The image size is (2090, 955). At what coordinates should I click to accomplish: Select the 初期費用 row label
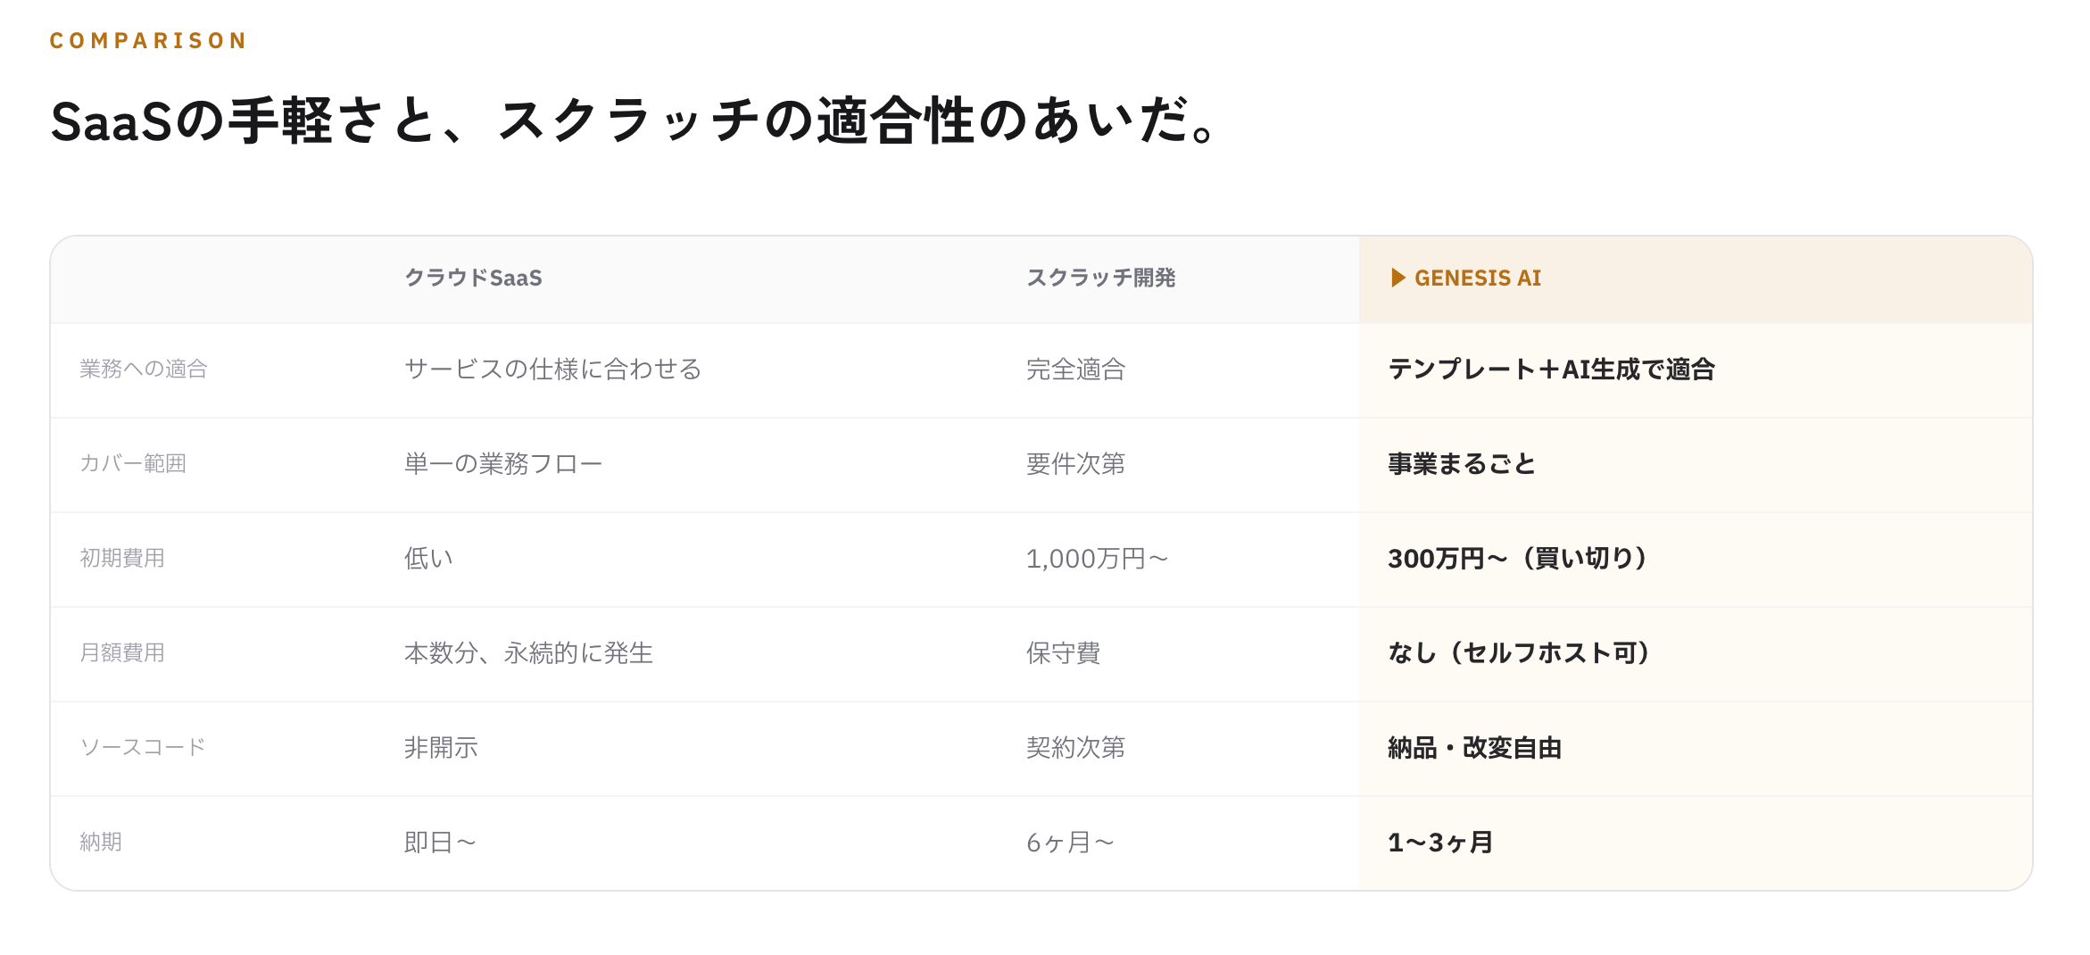(122, 558)
